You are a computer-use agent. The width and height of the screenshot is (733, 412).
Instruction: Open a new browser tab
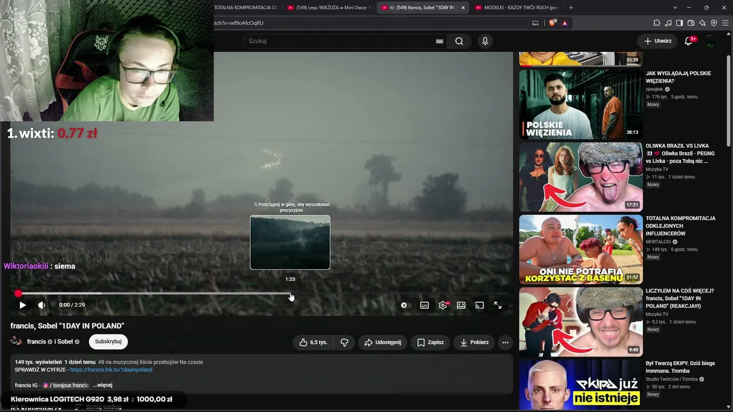click(x=571, y=7)
